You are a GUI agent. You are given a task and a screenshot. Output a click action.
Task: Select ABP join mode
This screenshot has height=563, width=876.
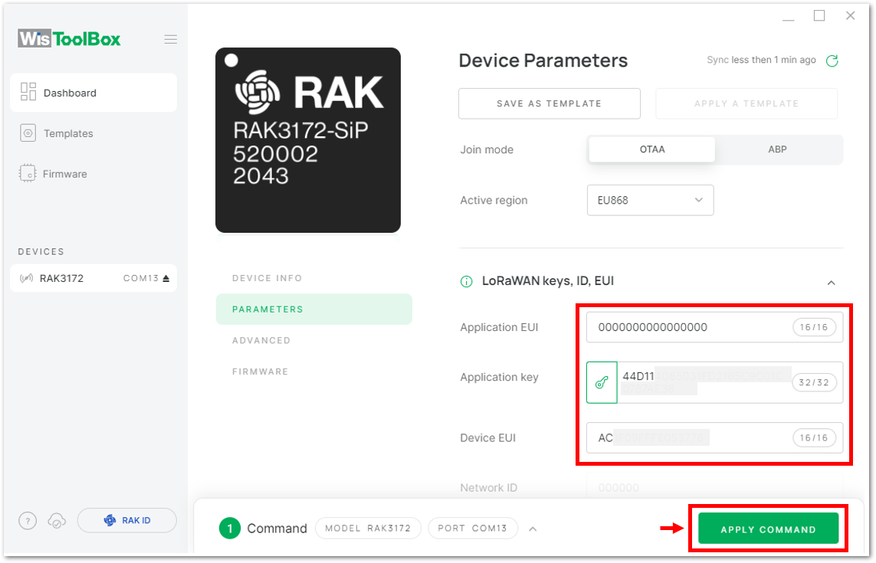point(777,149)
